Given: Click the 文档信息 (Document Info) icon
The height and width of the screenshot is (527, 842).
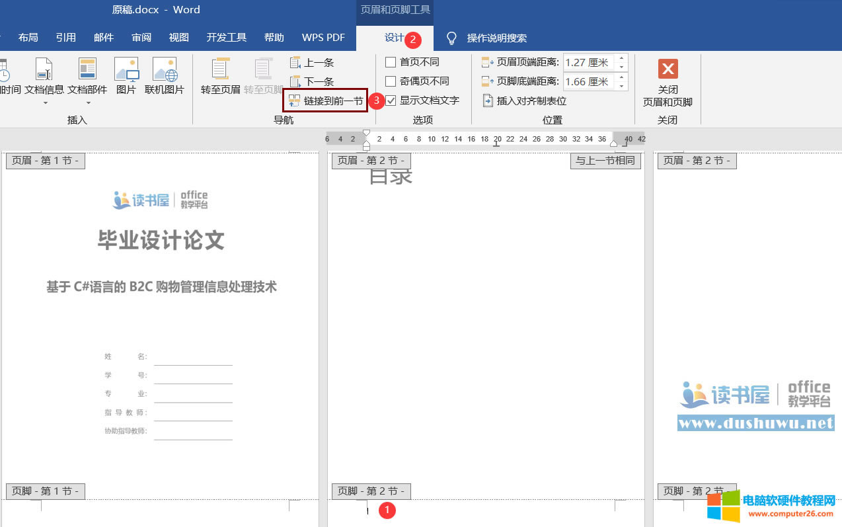Looking at the screenshot, I should [44, 70].
